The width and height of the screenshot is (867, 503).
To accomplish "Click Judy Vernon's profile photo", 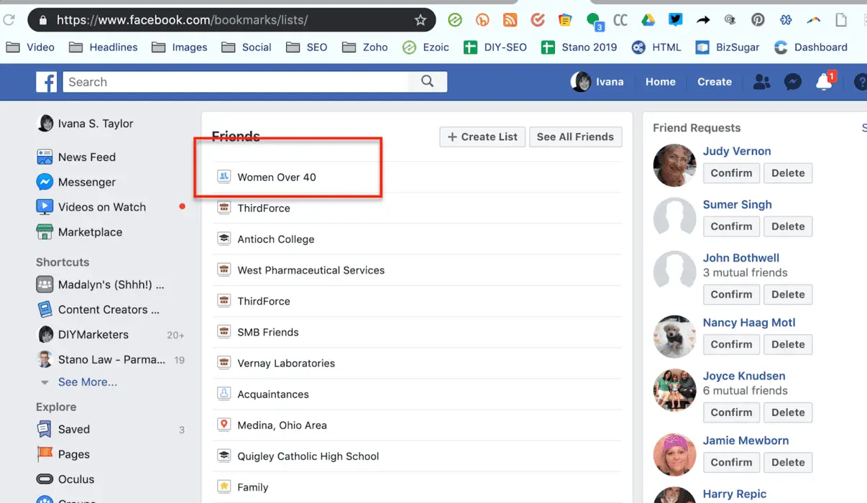I will point(674,165).
